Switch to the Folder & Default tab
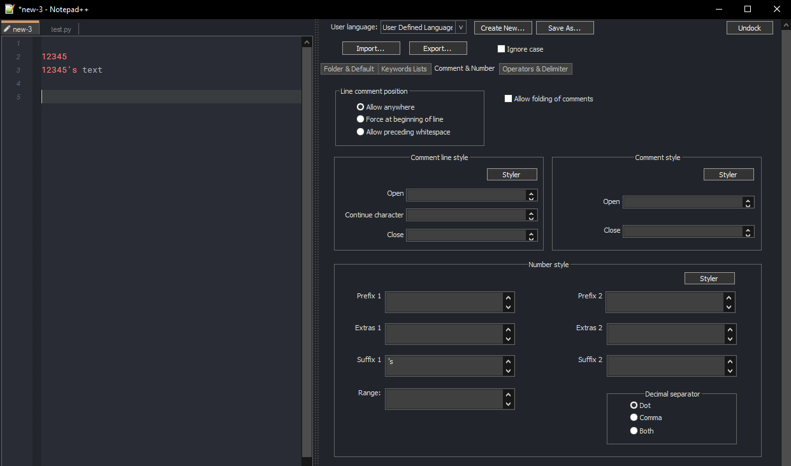 click(349, 69)
